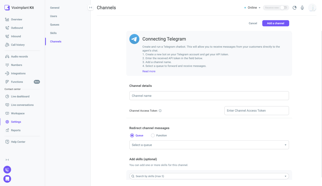Open the Channels settings tab
Viewport: 322px width, 186px height.
click(56, 42)
